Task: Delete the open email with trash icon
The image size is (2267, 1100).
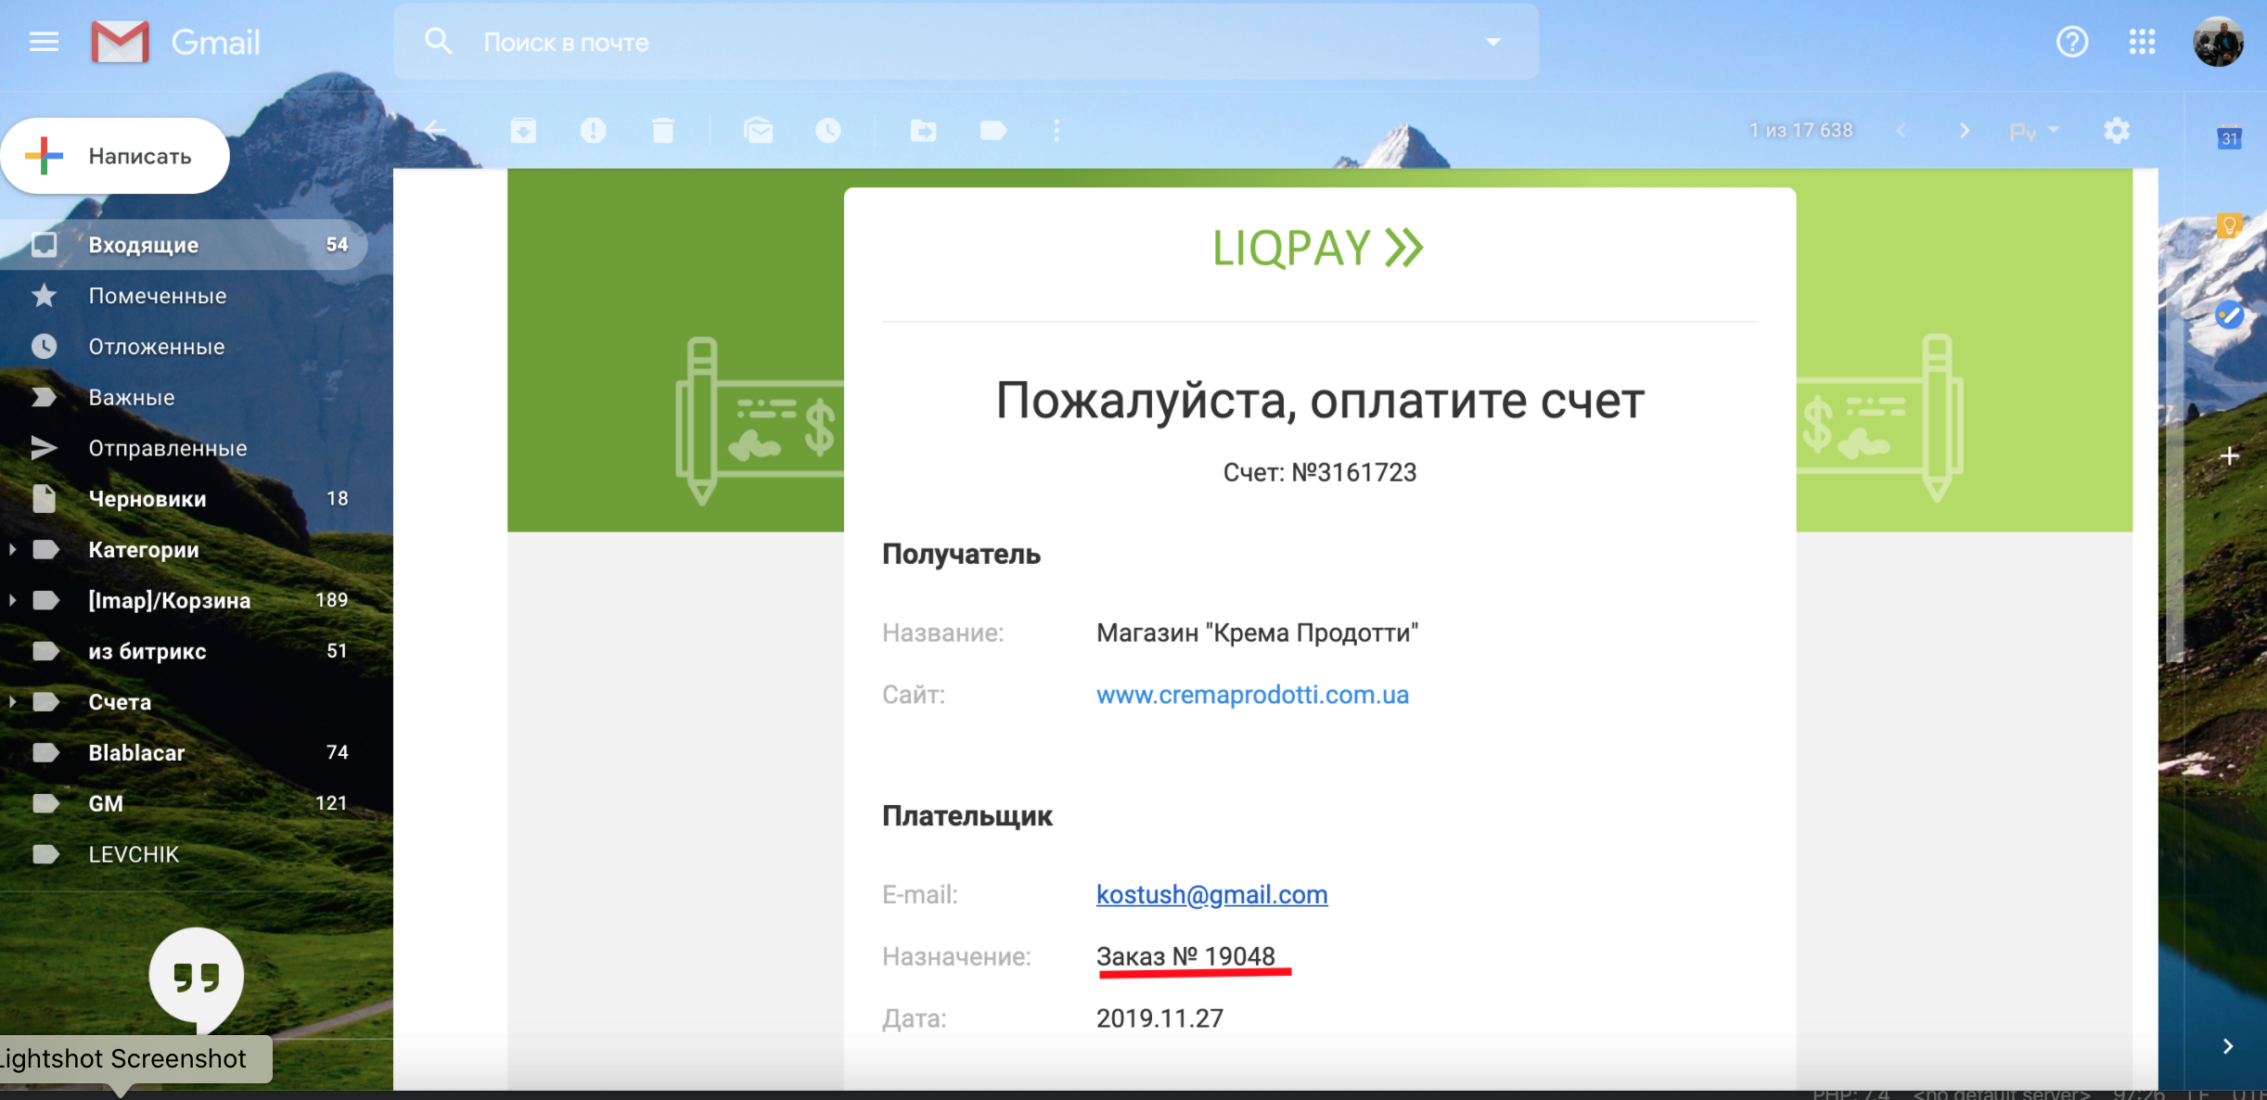Action: point(664,130)
